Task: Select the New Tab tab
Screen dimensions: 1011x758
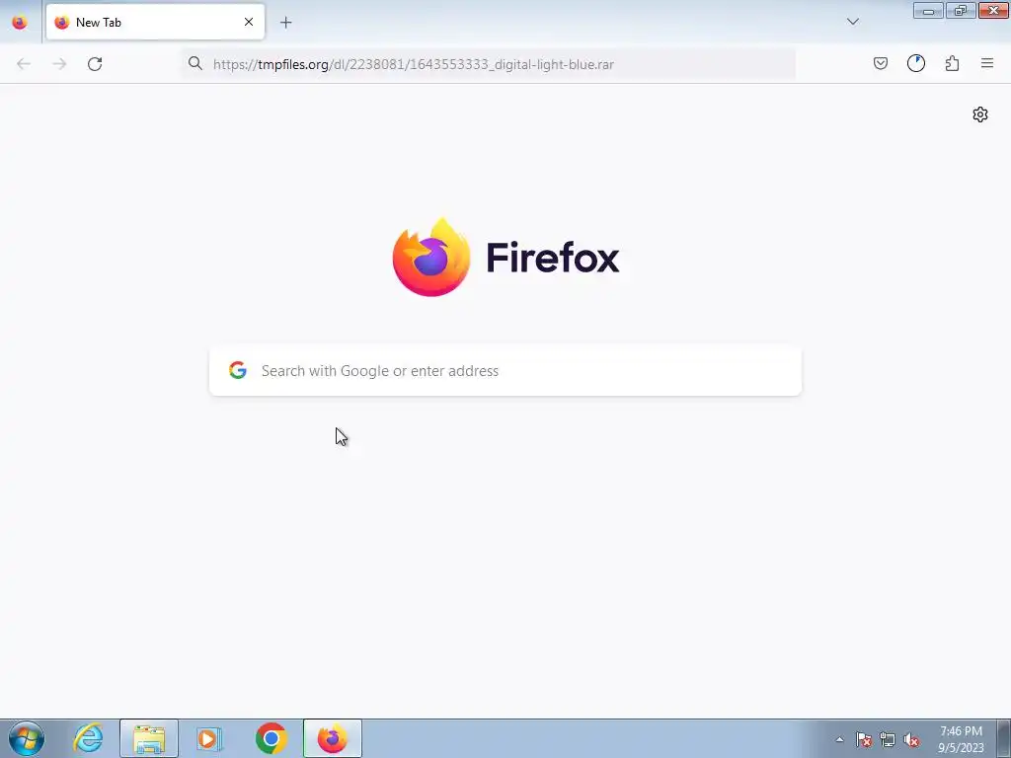Action: [x=155, y=22]
